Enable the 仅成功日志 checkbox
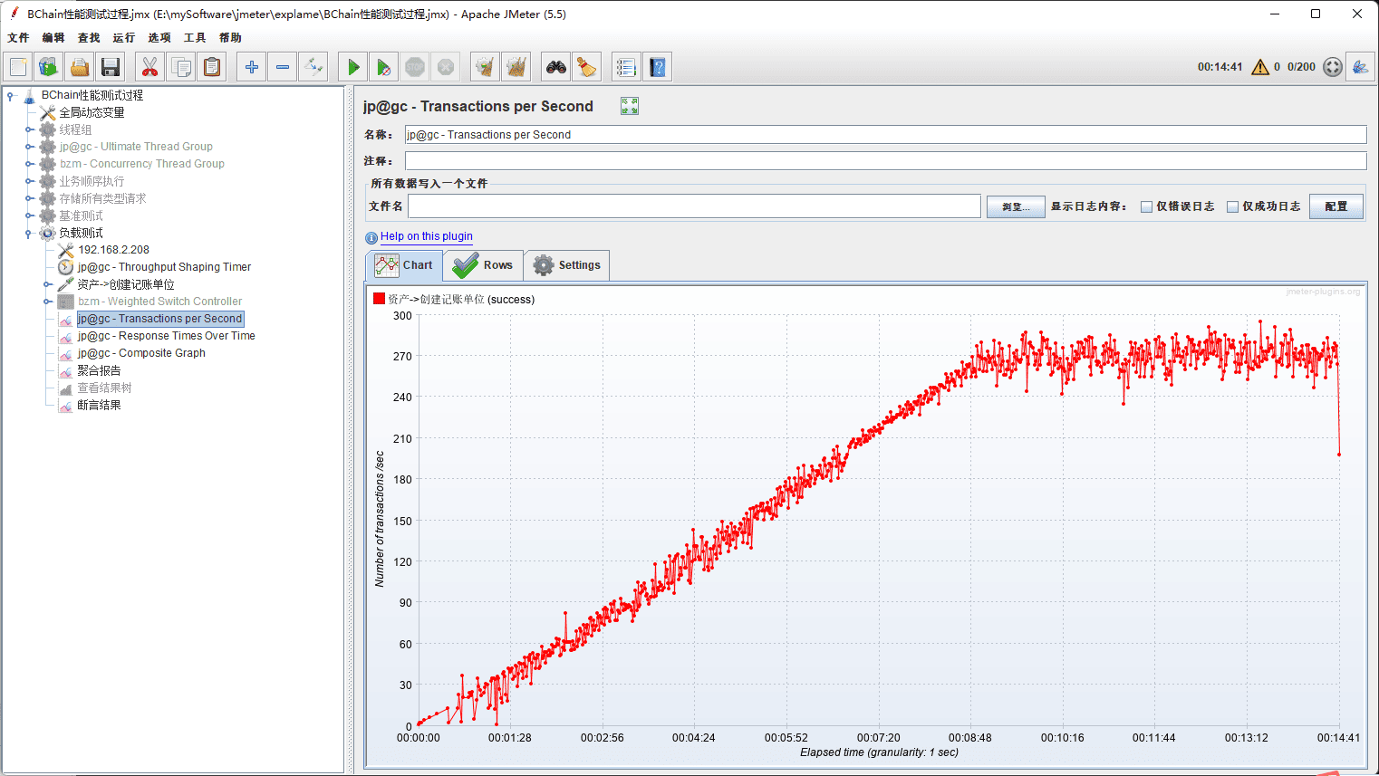The height and width of the screenshot is (776, 1379). point(1232,206)
